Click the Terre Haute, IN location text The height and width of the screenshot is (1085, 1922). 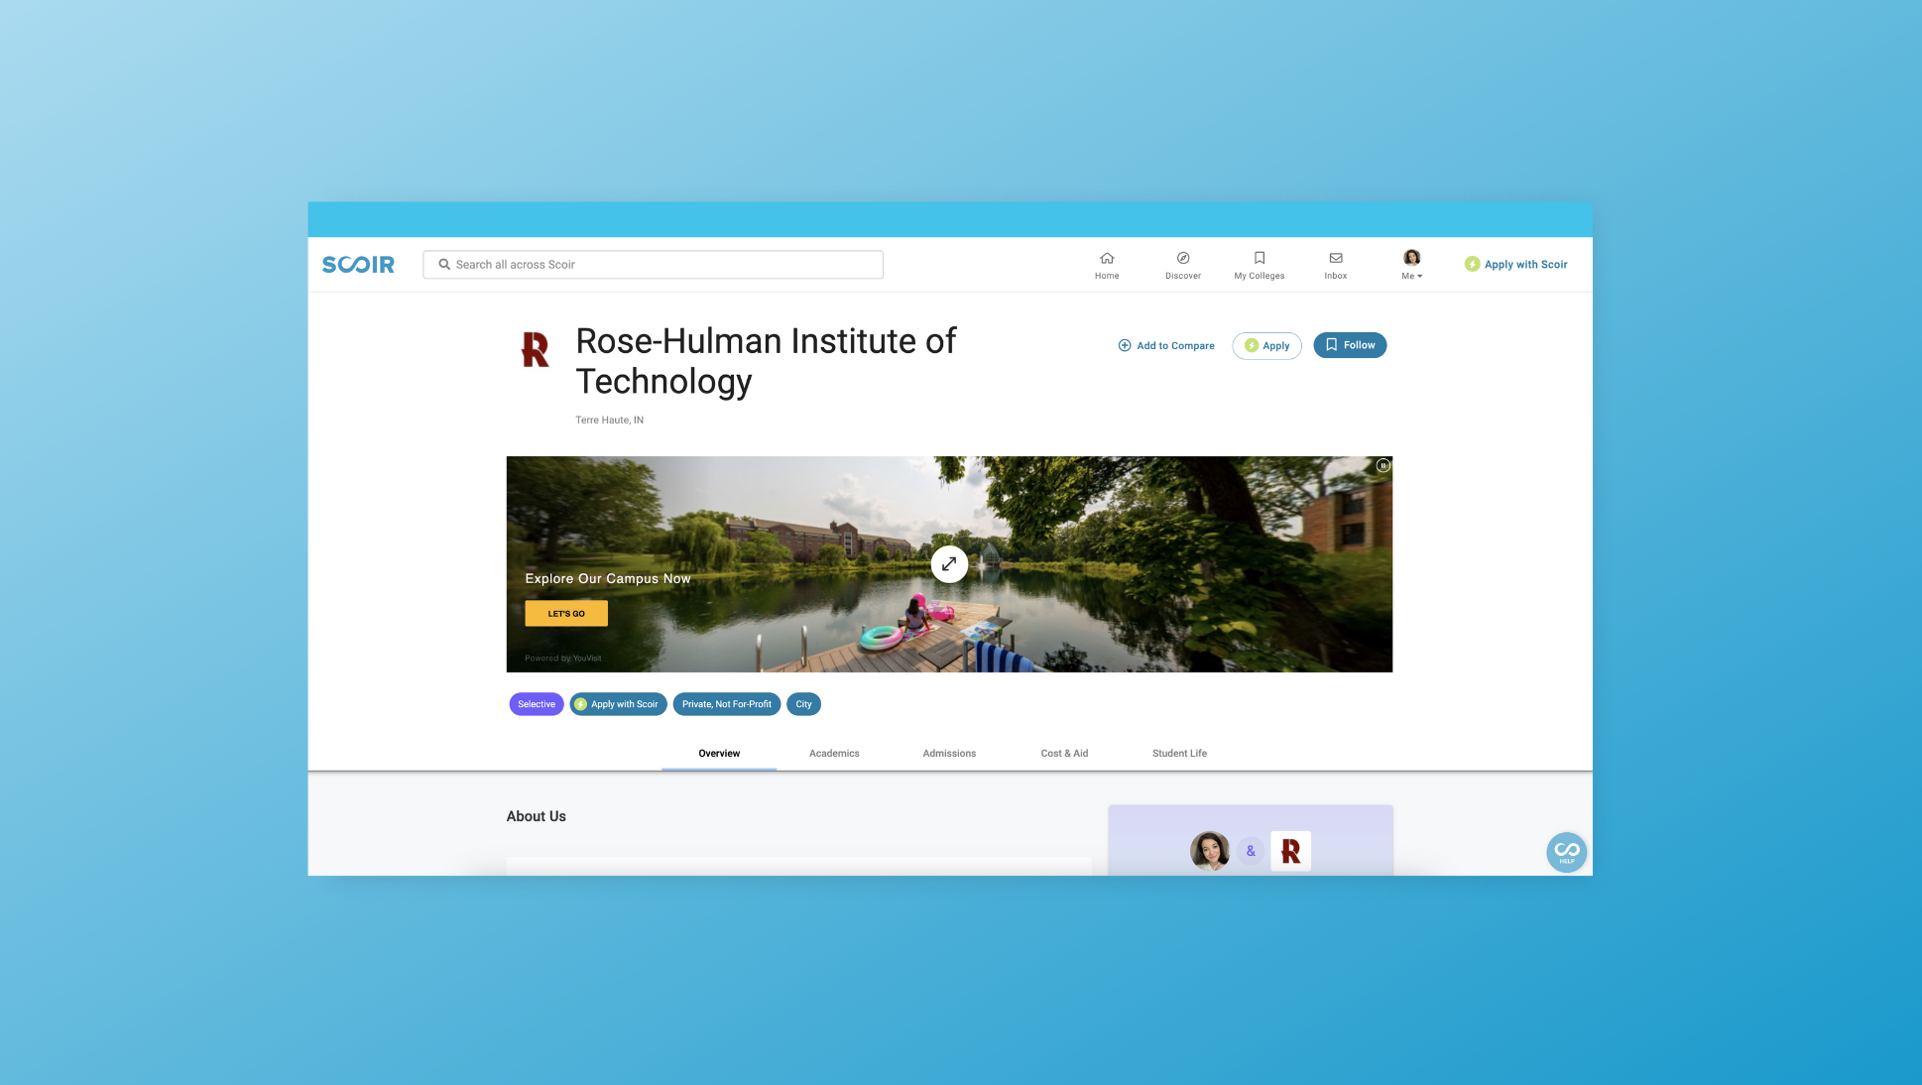coord(609,421)
